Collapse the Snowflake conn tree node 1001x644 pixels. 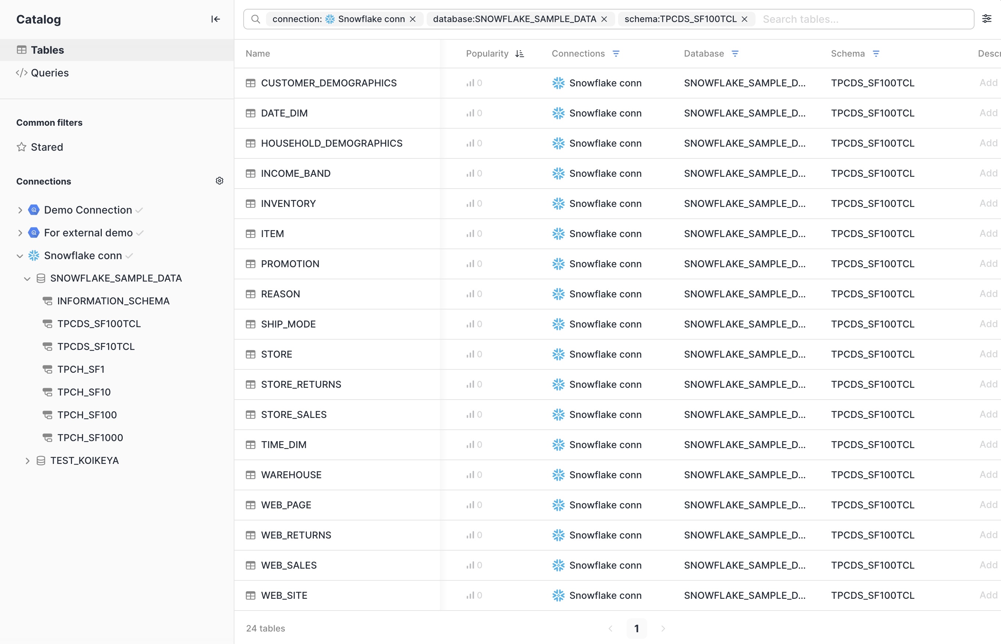[19, 255]
